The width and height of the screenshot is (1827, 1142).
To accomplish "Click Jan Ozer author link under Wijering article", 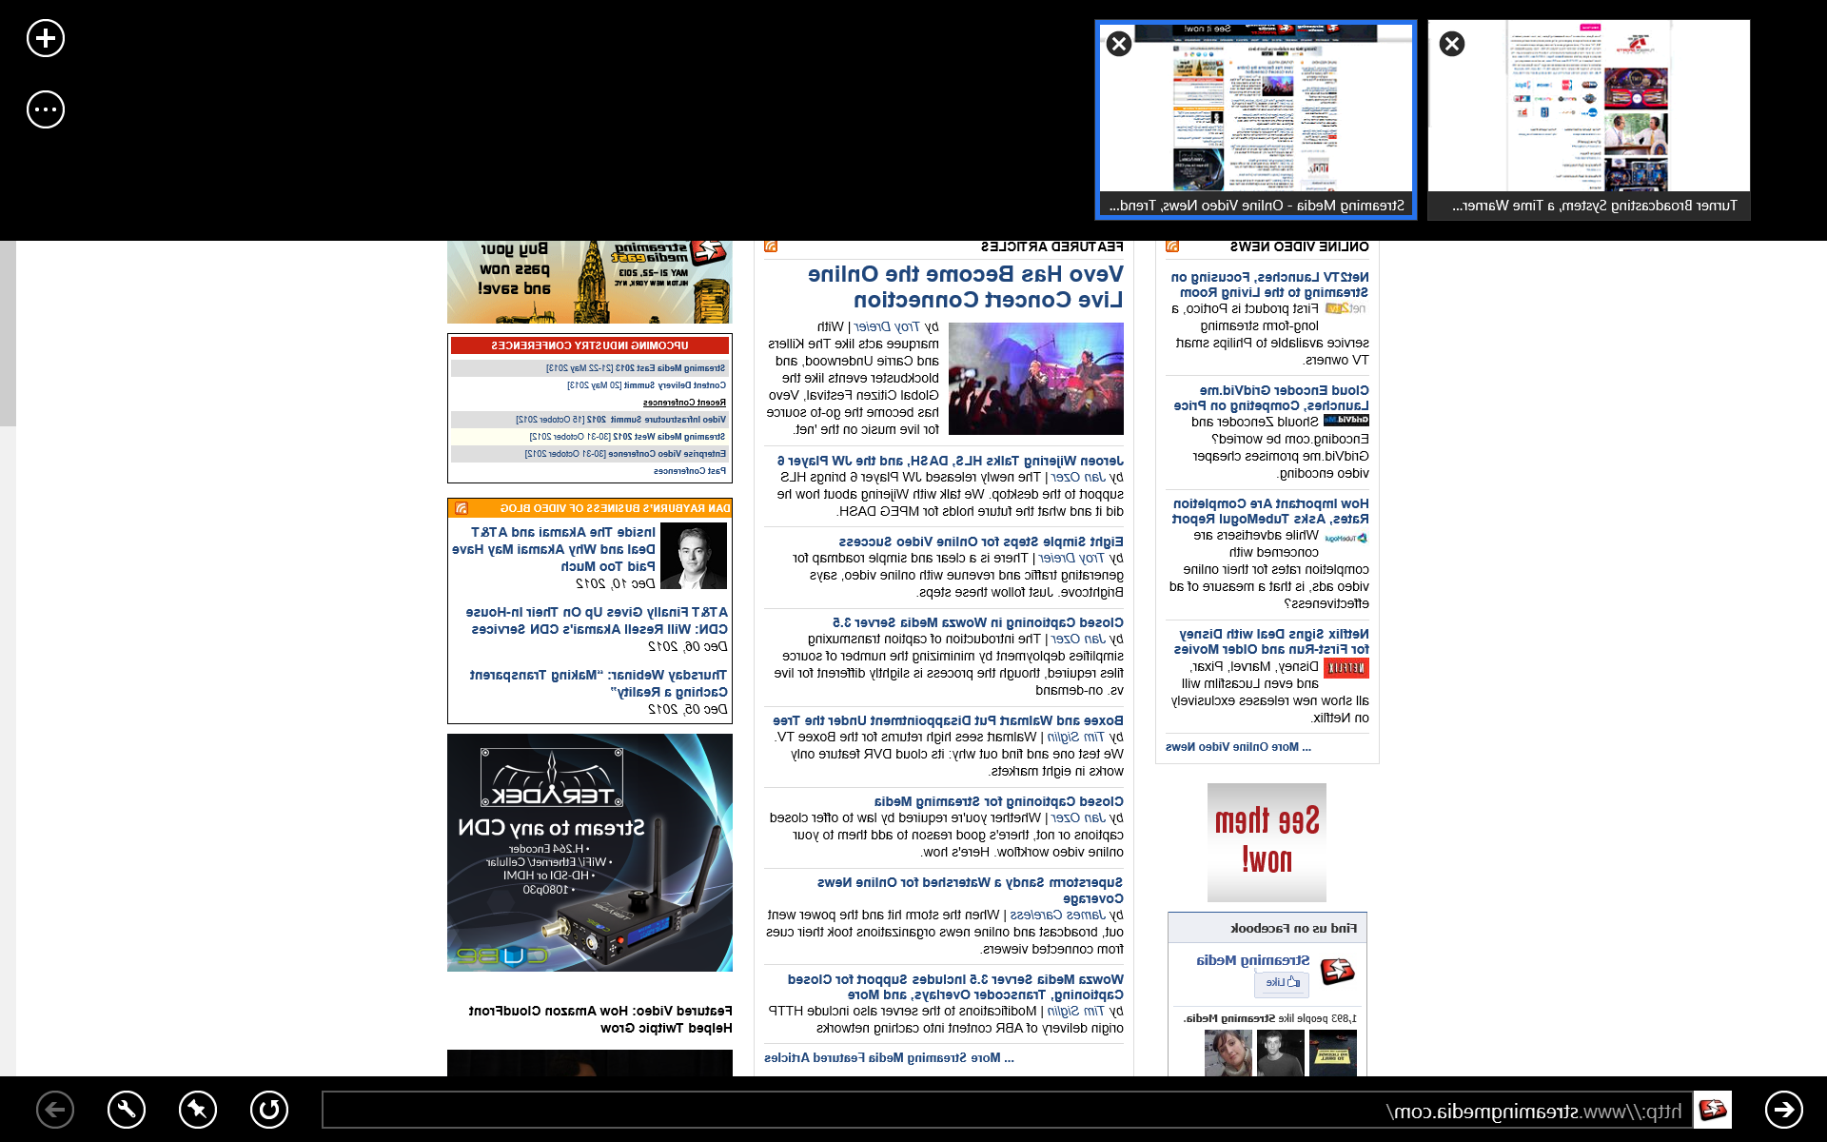I will click(x=1079, y=477).
